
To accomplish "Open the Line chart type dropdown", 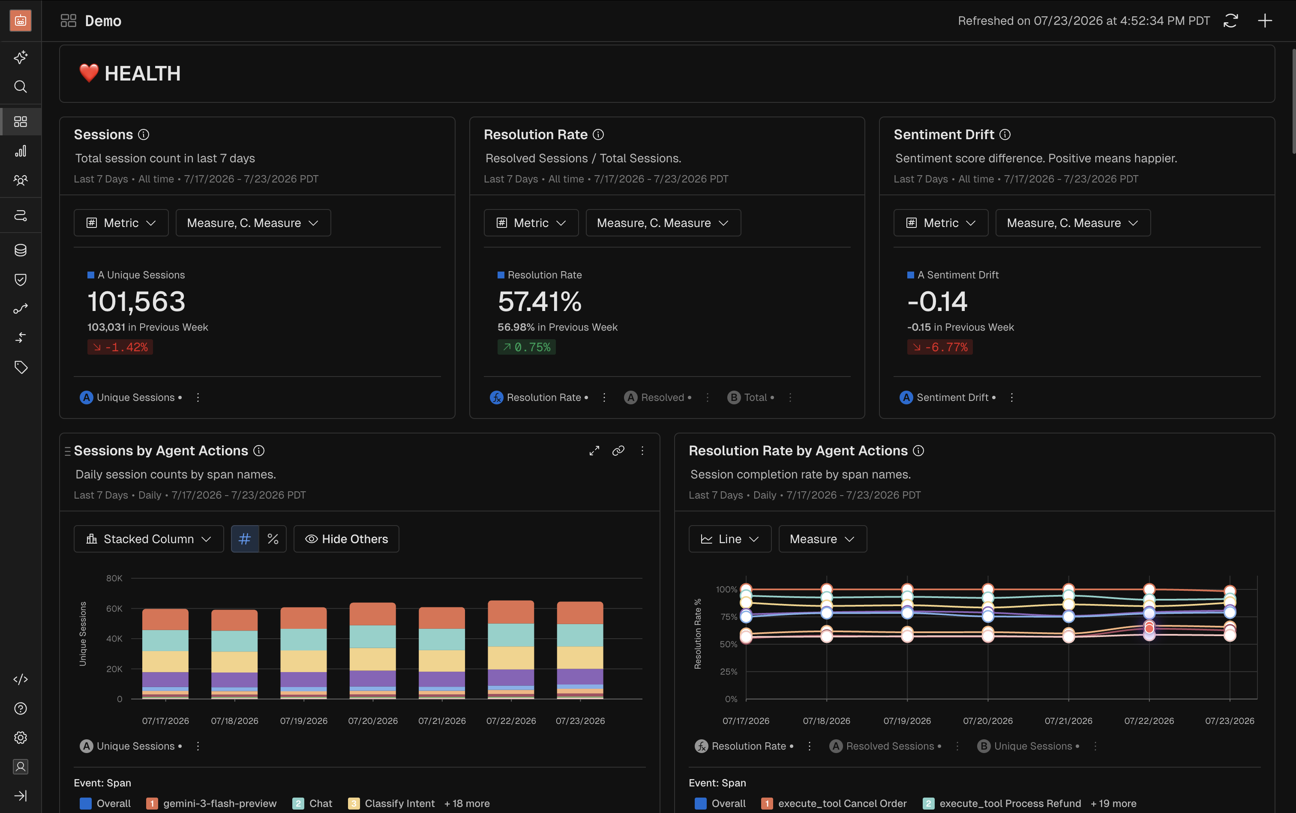I will coord(729,539).
